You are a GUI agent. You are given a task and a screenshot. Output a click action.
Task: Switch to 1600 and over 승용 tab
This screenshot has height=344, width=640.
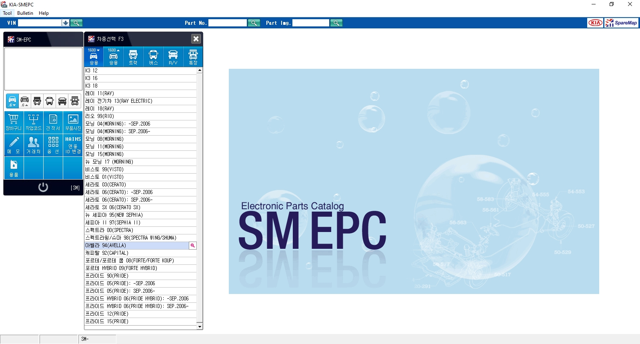click(x=114, y=57)
